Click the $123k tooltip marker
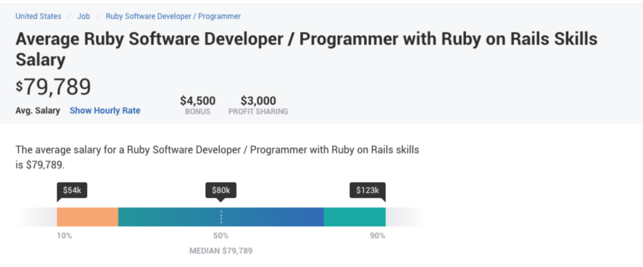643x267 pixels. [x=367, y=191]
